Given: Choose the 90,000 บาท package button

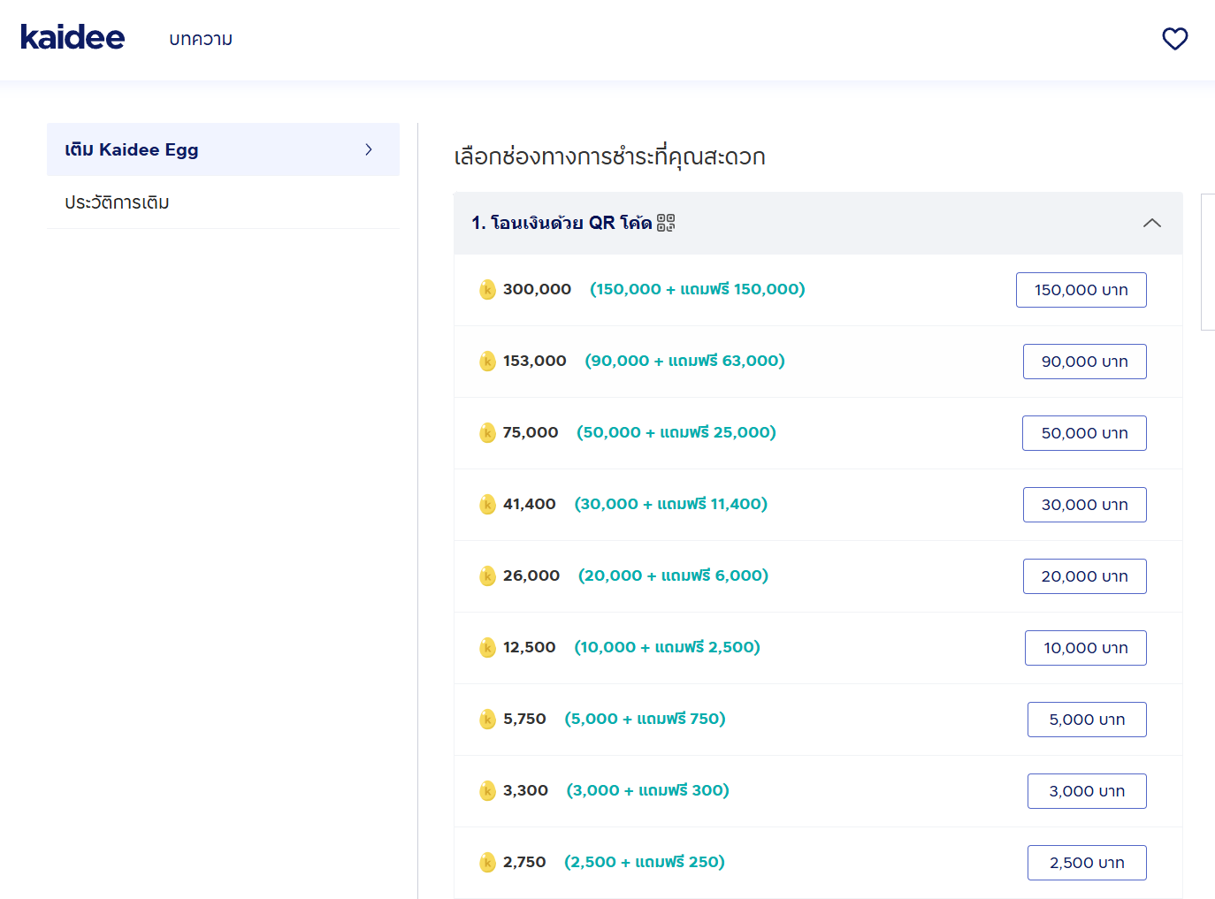Looking at the screenshot, I should (x=1084, y=362).
